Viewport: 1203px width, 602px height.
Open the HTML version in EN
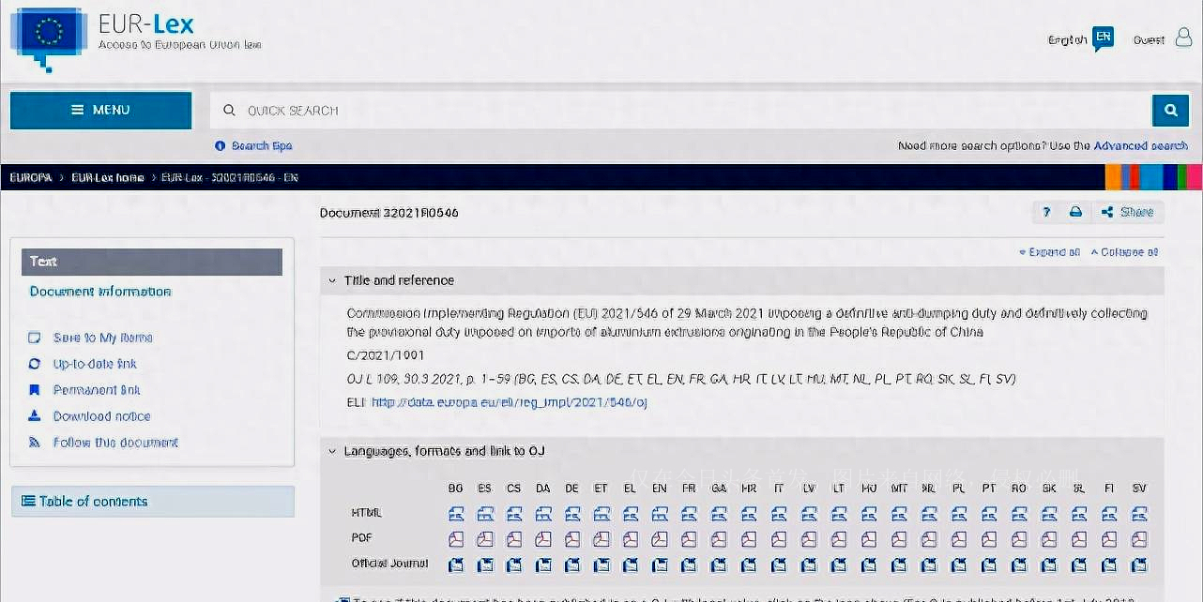pyautogui.click(x=660, y=514)
